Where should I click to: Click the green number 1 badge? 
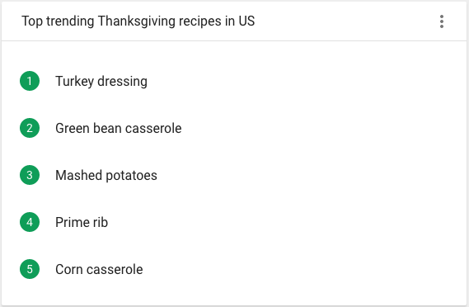[x=30, y=81]
